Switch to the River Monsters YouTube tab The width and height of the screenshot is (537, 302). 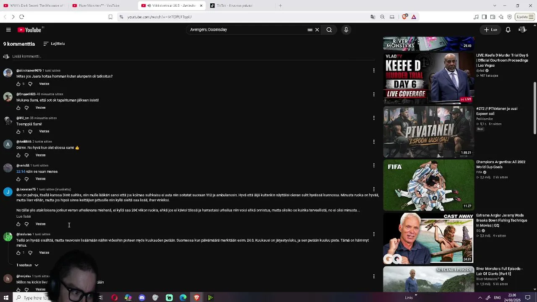(x=101, y=5)
